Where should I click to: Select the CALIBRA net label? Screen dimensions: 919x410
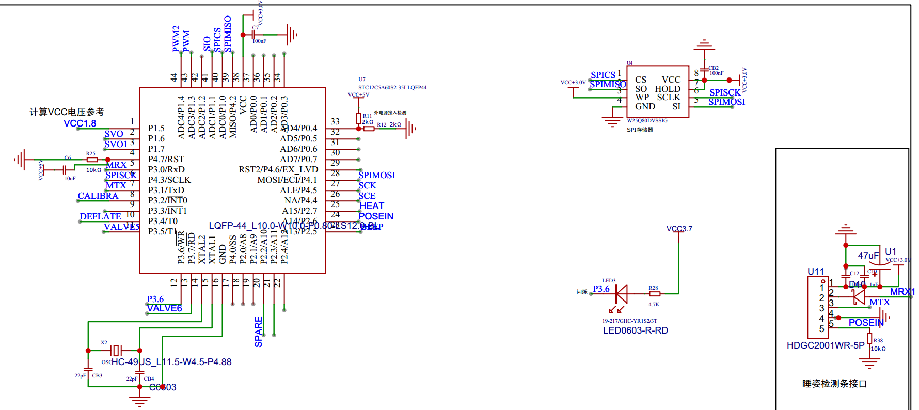(x=98, y=196)
